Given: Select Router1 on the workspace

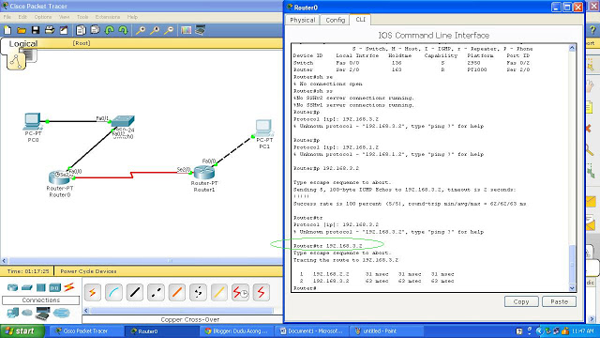Looking at the screenshot, I should [204, 173].
